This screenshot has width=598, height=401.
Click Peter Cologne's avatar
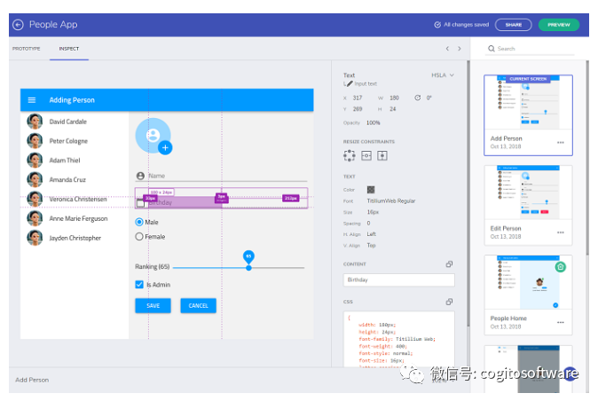pos(35,141)
